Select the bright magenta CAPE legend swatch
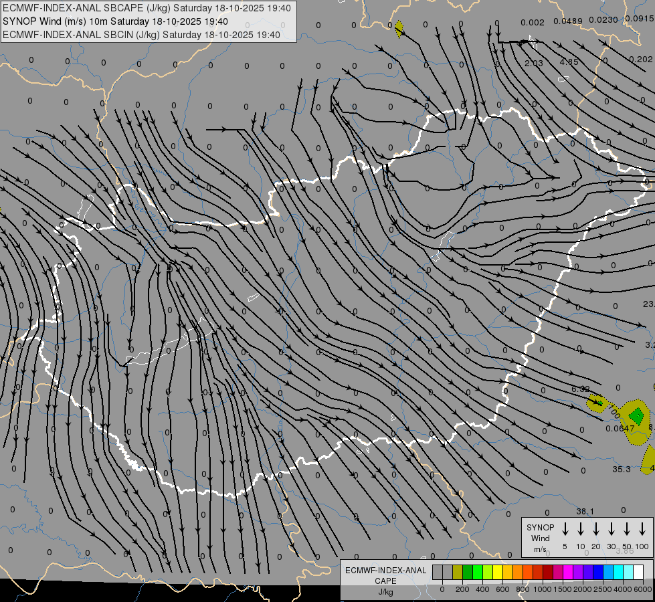The height and width of the screenshot is (602, 655). tap(568, 572)
